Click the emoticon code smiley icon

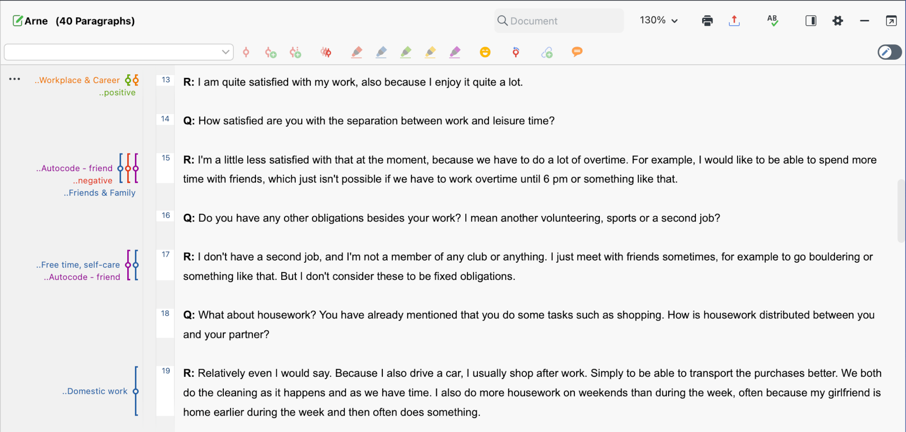[x=485, y=52]
